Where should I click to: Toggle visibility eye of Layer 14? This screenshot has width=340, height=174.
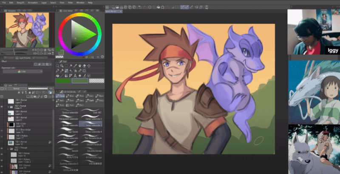[2, 154]
